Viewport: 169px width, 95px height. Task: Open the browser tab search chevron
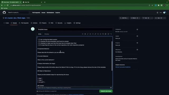point(167,2)
